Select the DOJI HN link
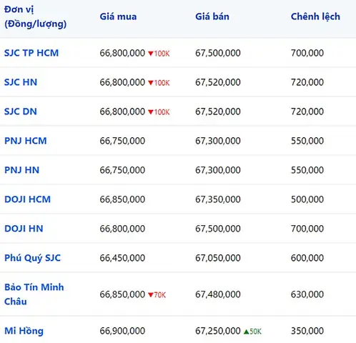This screenshot has height=343, width=356. tap(24, 229)
